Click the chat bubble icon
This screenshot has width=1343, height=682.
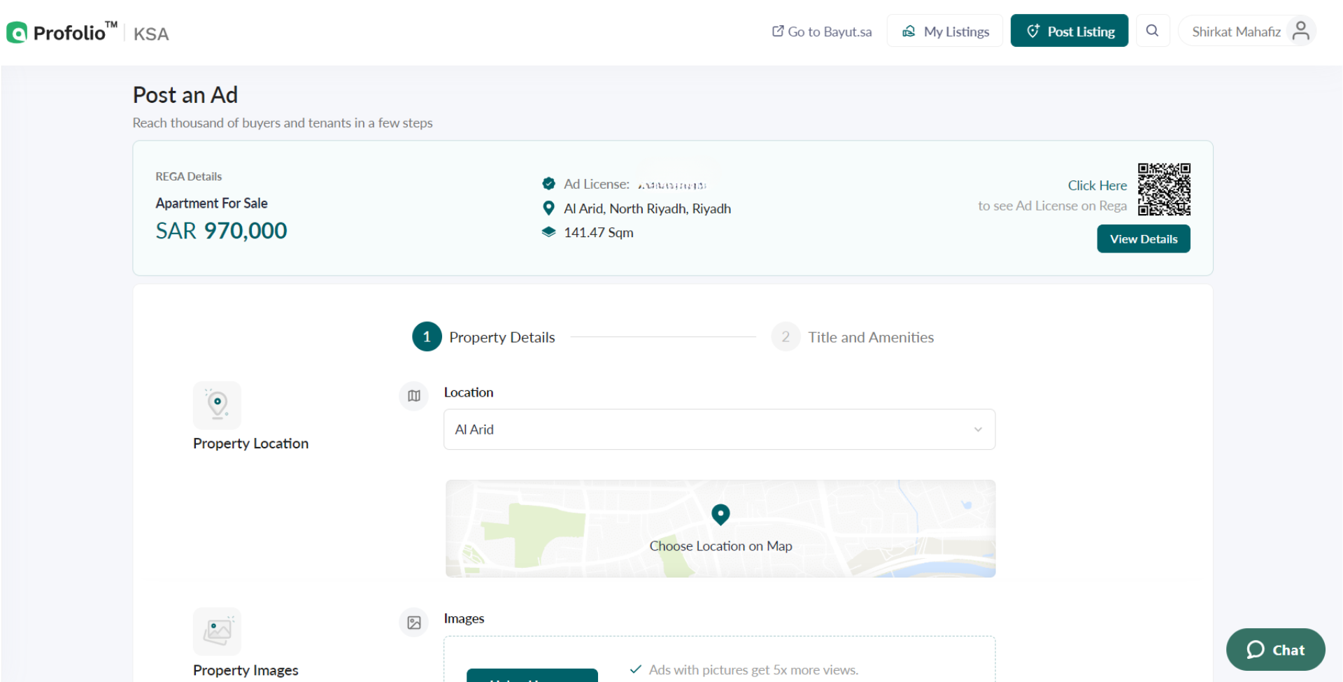(x=1256, y=650)
